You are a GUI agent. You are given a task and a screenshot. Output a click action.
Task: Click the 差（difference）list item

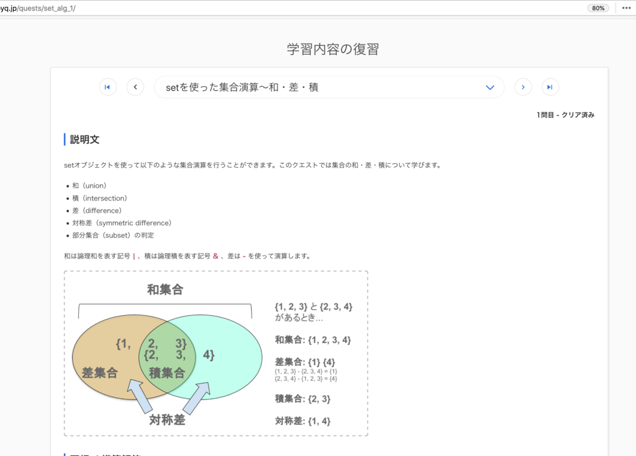click(x=96, y=210)
